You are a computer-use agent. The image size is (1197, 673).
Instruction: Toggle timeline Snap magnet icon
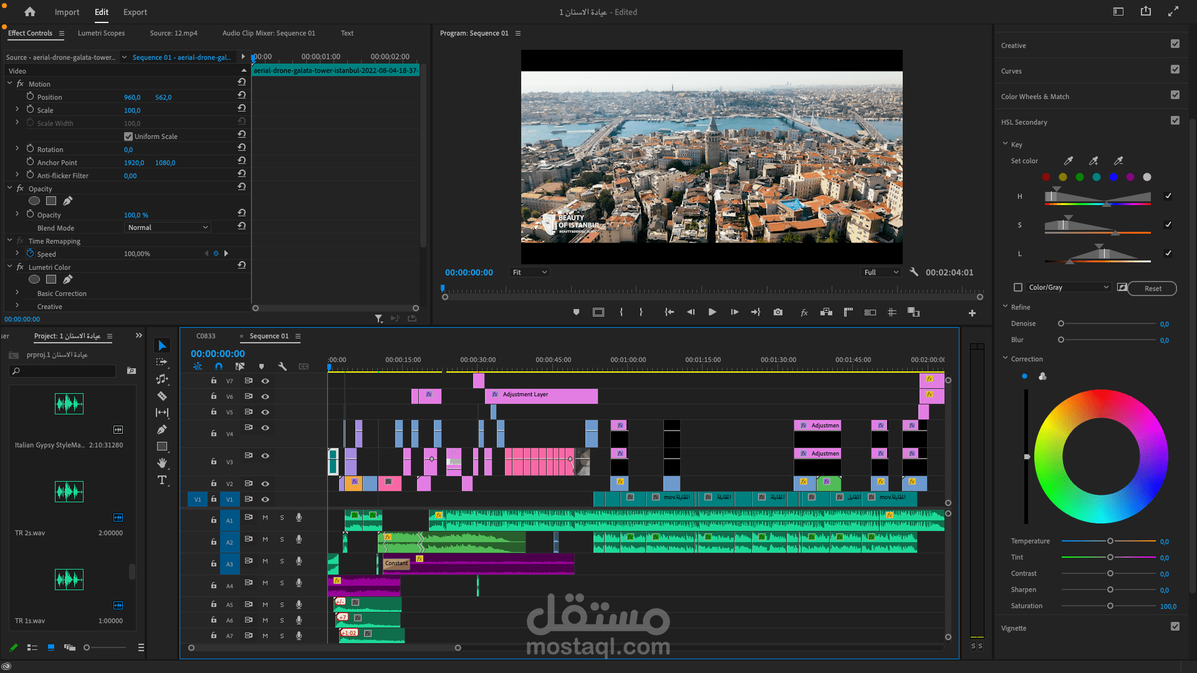pos(219,366)
